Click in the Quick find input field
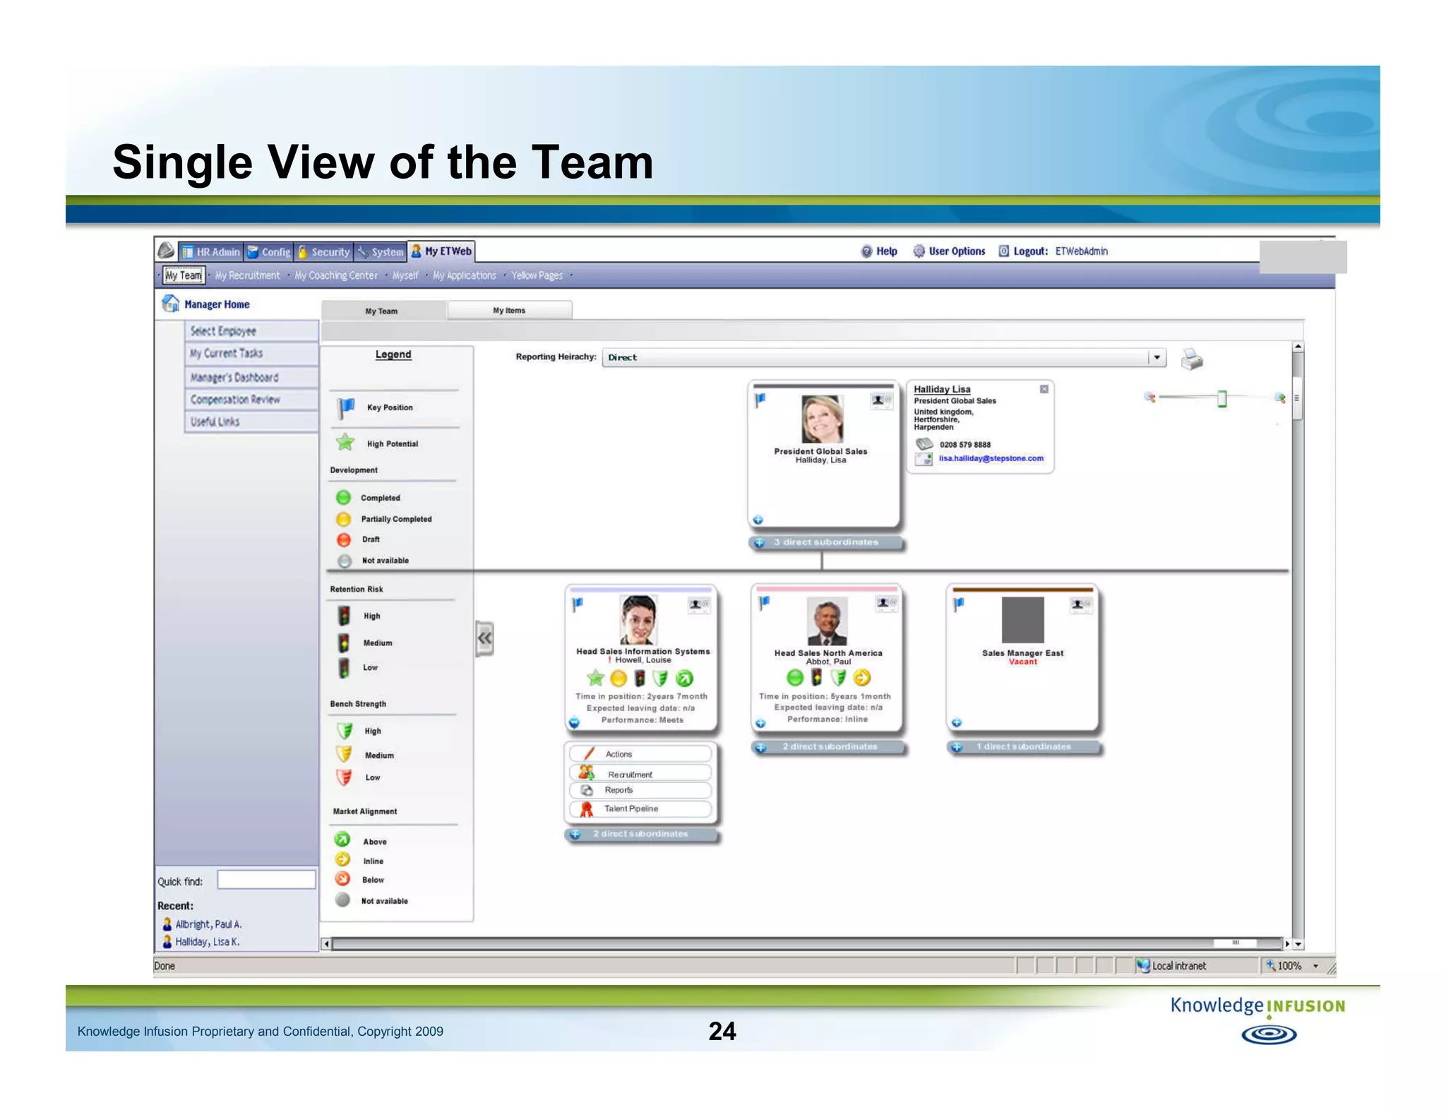 click(x=266, y=880)
